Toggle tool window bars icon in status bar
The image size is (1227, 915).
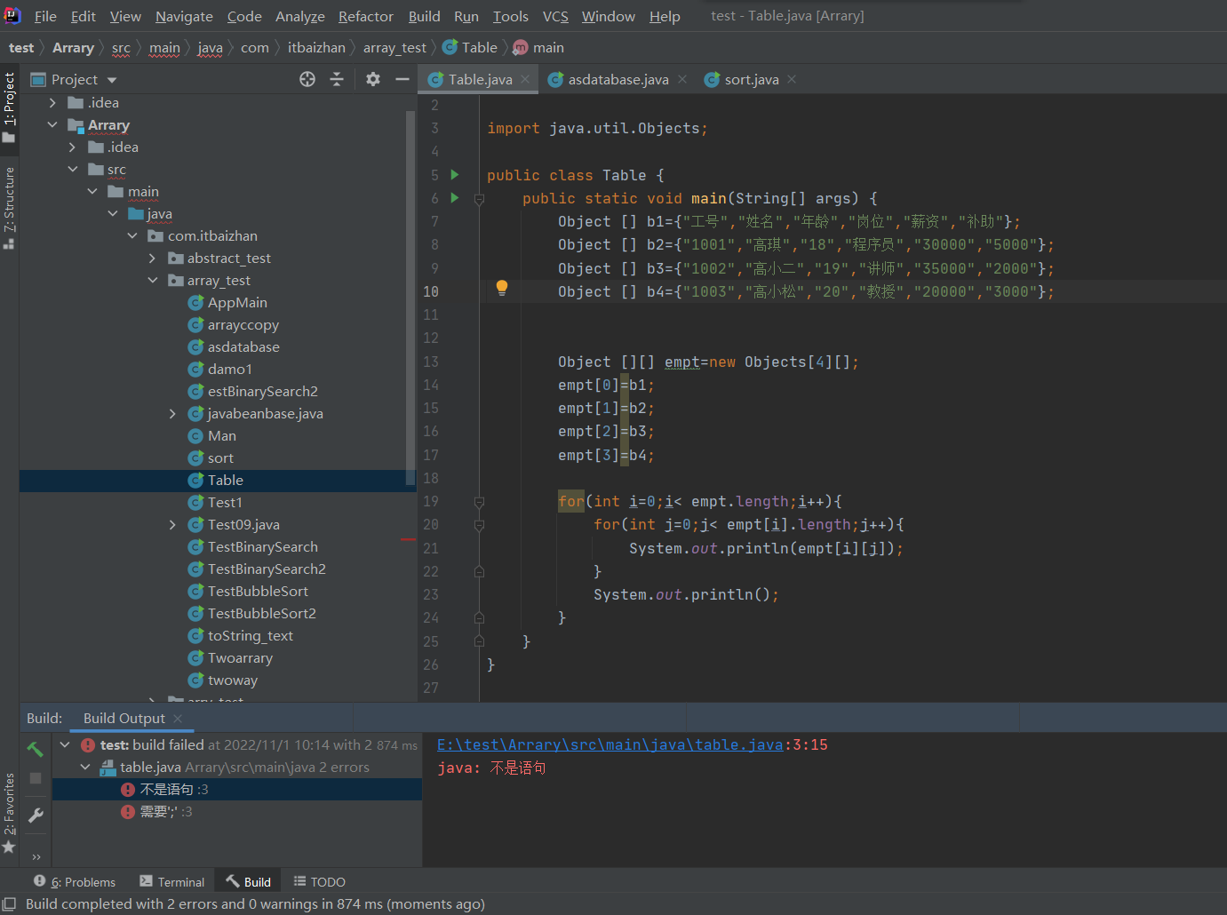click(9, 903)
